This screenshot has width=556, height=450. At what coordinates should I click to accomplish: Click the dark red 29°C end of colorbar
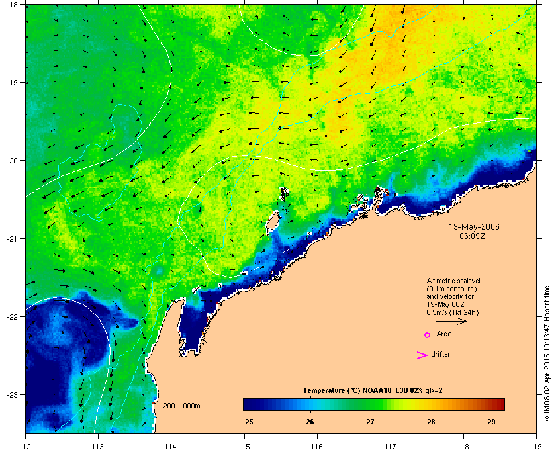498,404
